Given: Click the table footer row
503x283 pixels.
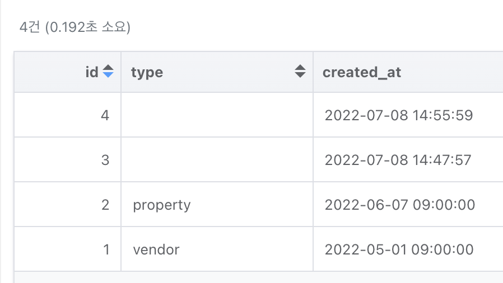Looking at the screenshot, I should point(259,277).
